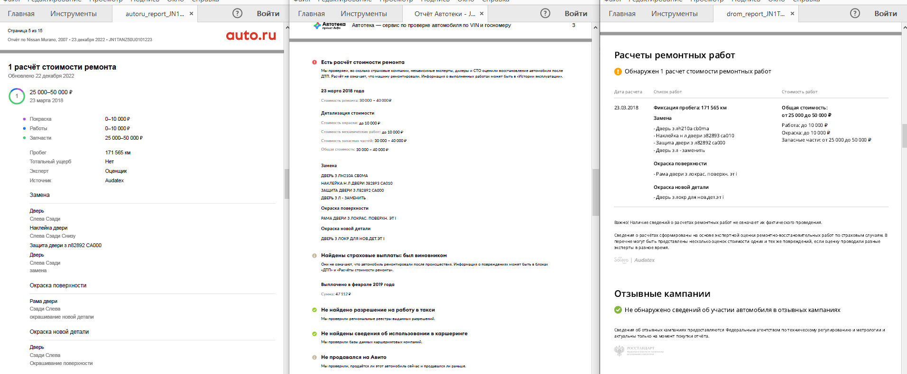Click Войти in the Отчёт Автотеки window

coord(576,14)
